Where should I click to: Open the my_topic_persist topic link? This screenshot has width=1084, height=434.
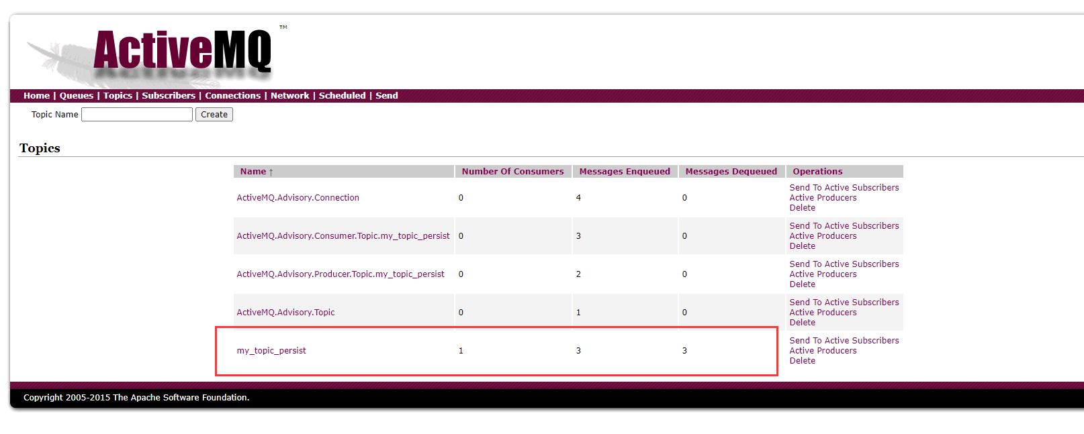pos(271,351)
